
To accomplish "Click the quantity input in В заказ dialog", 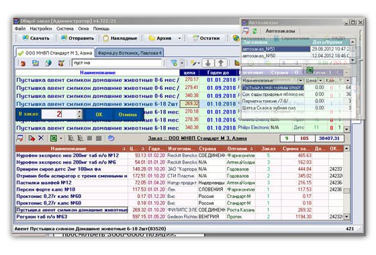I will [60, 114].
